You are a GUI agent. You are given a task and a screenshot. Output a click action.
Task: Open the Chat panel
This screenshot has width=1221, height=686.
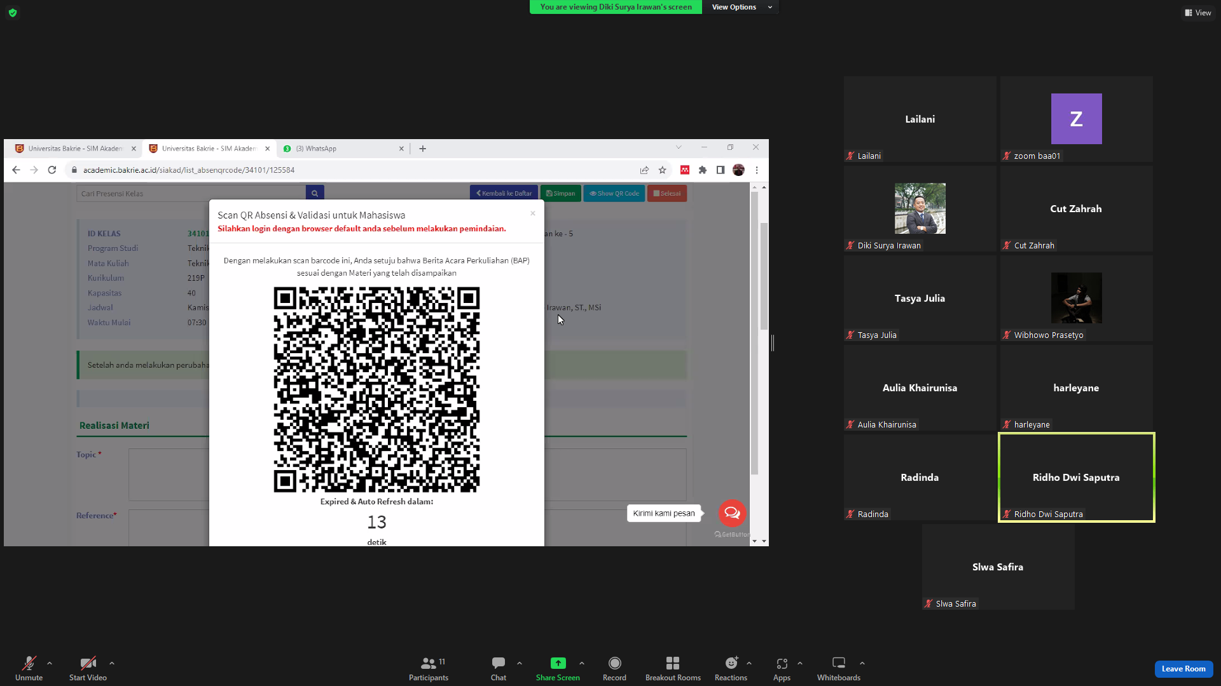coord(499,668)
